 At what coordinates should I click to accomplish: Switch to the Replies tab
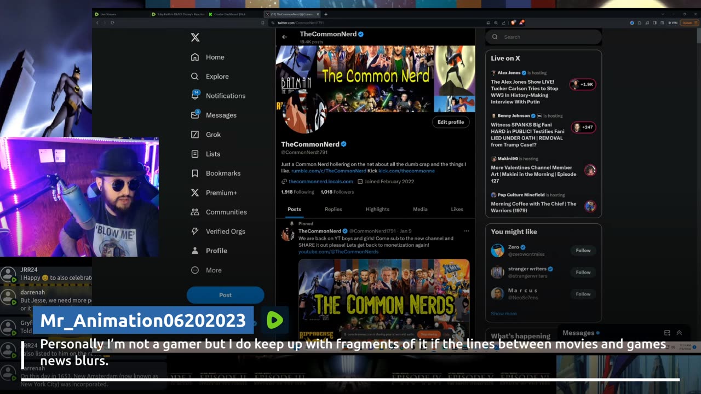333,209
